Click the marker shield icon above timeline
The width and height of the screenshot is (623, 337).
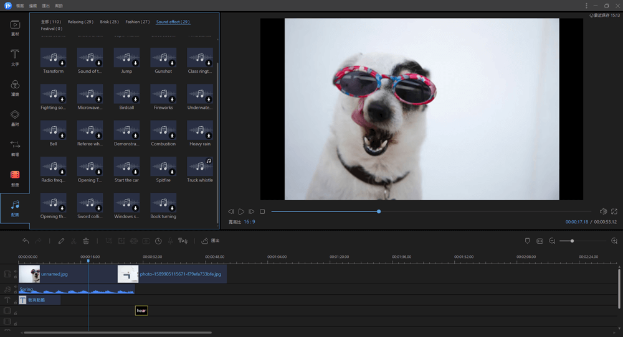tap(527, 241)
